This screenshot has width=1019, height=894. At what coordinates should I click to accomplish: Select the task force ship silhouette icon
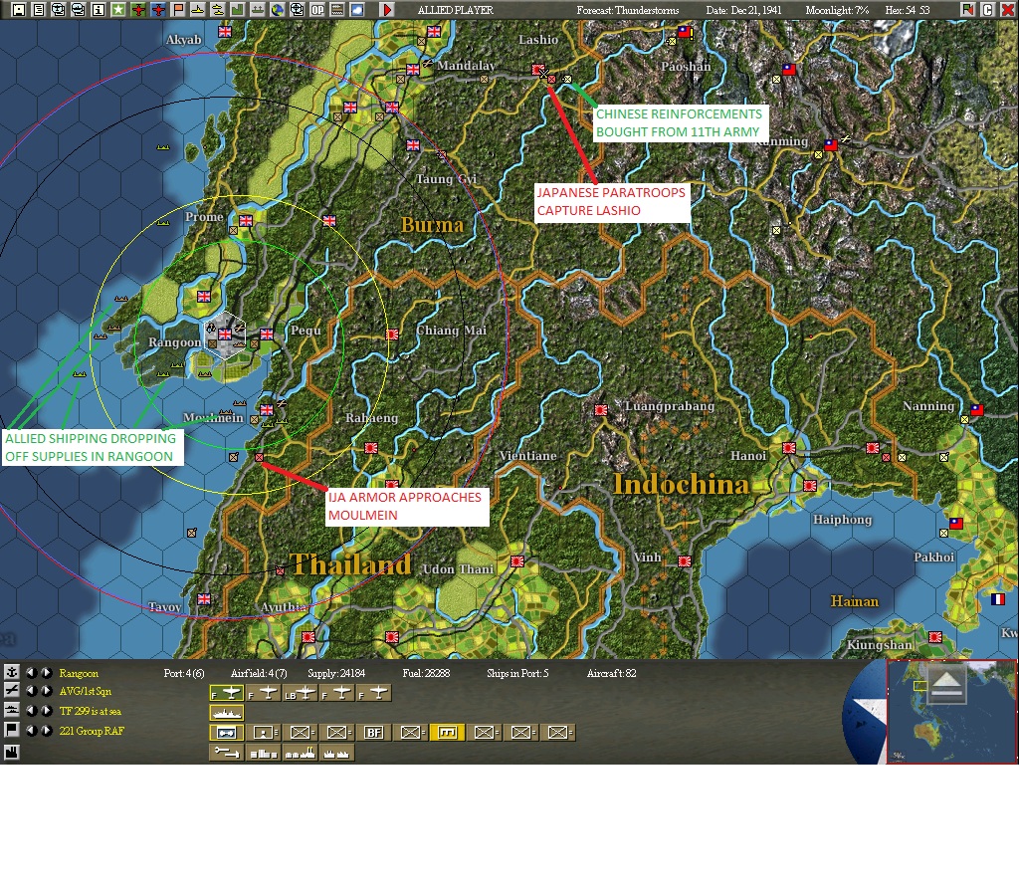click(227, 713)
